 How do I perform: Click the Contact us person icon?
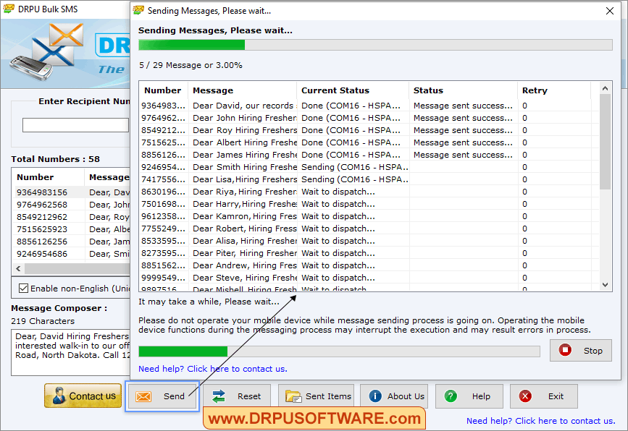pyautogui.click(x=59, y=396)
